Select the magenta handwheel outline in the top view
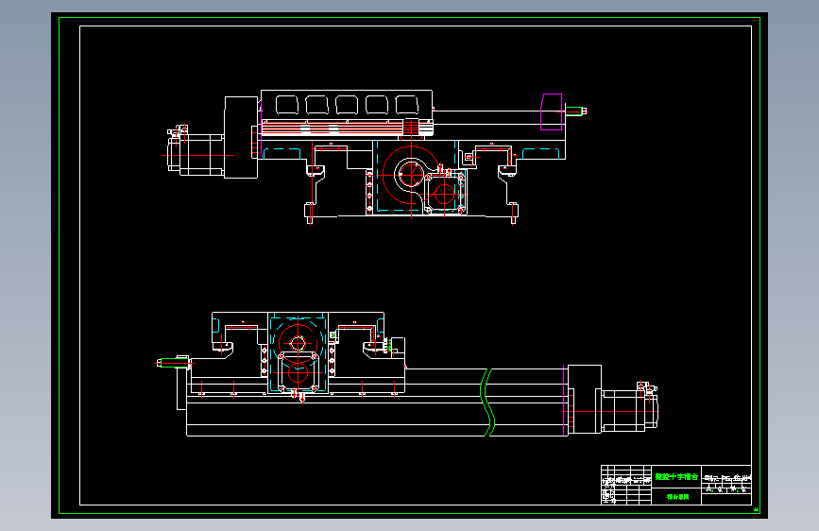The image size is (819, 531). [551, 111]
